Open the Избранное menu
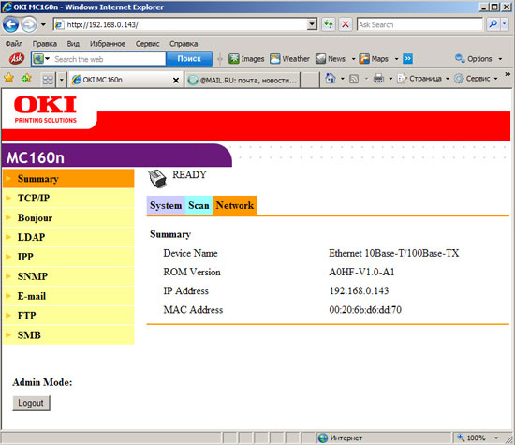This screenshot has height=445, width=515. point(108,44)
